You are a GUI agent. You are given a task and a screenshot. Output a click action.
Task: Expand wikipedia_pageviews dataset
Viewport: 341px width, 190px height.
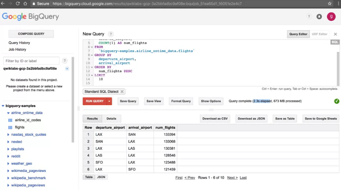[x=8, y=185]
